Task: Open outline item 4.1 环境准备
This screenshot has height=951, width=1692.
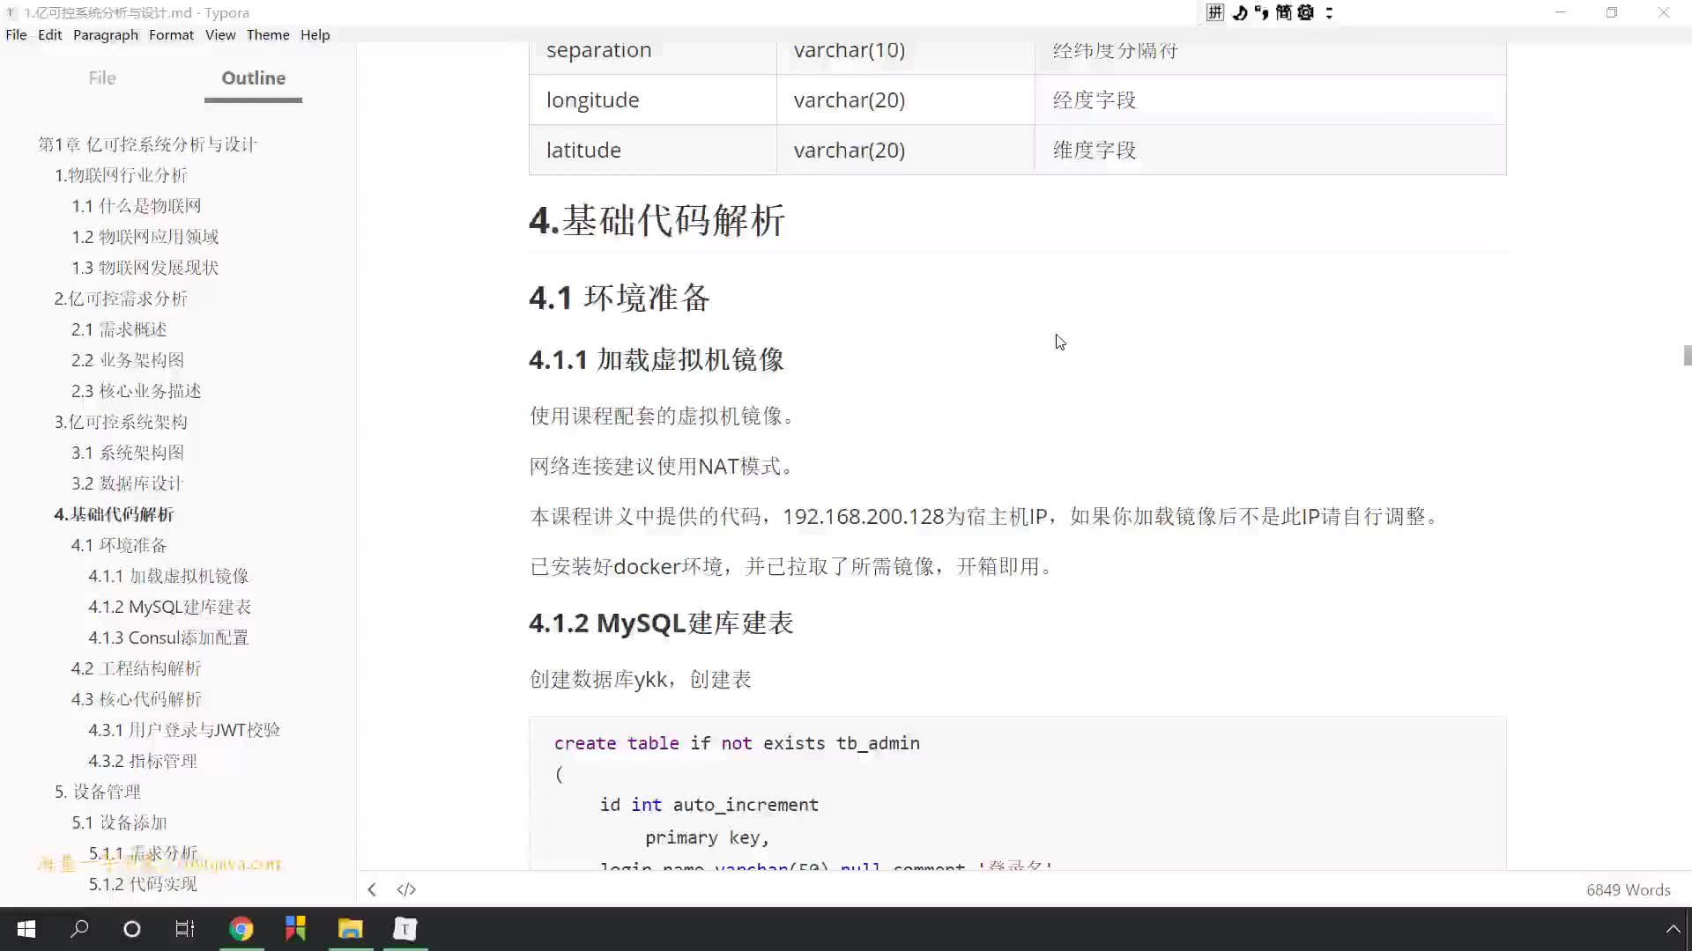Action: point(119,545)
